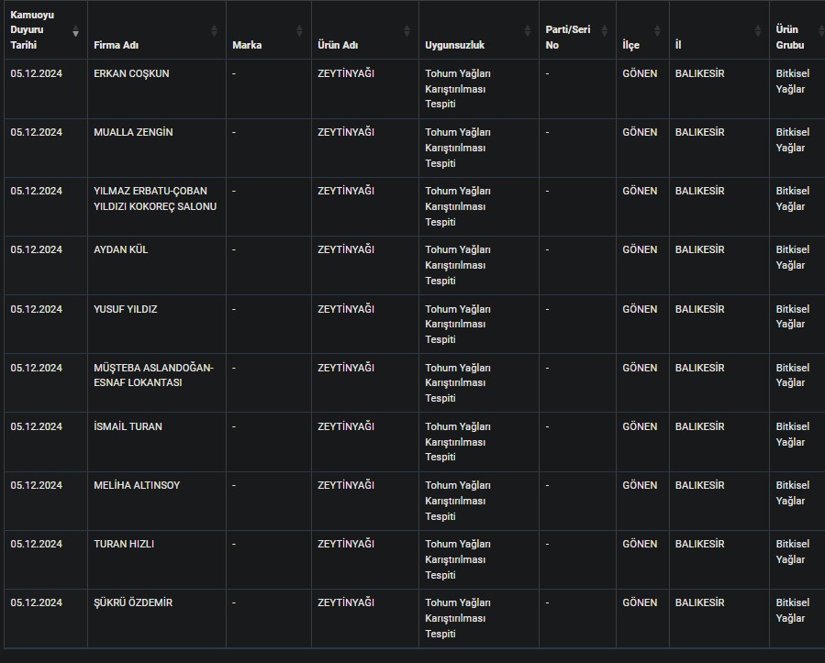
Task: Sort Parti/Seri No column with arrows
Action: pos(605,31)
